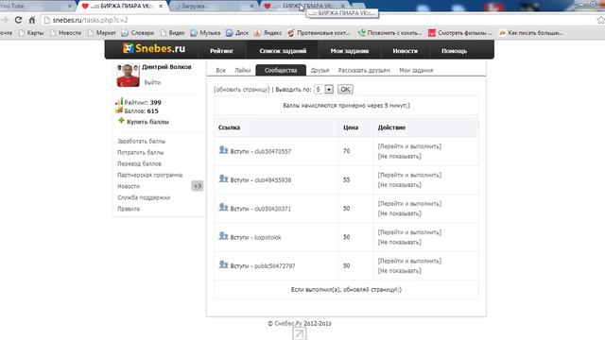
Task: Select the Все filter tab
Action: [x=220, y=70]
